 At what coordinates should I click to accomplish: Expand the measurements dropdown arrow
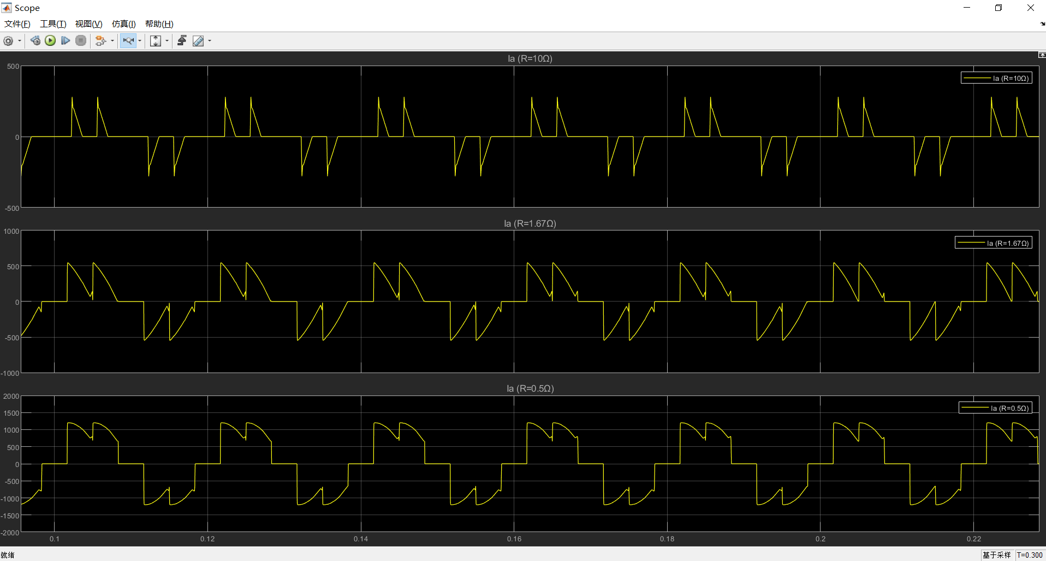pyautogui.click(x=210, y=41)
